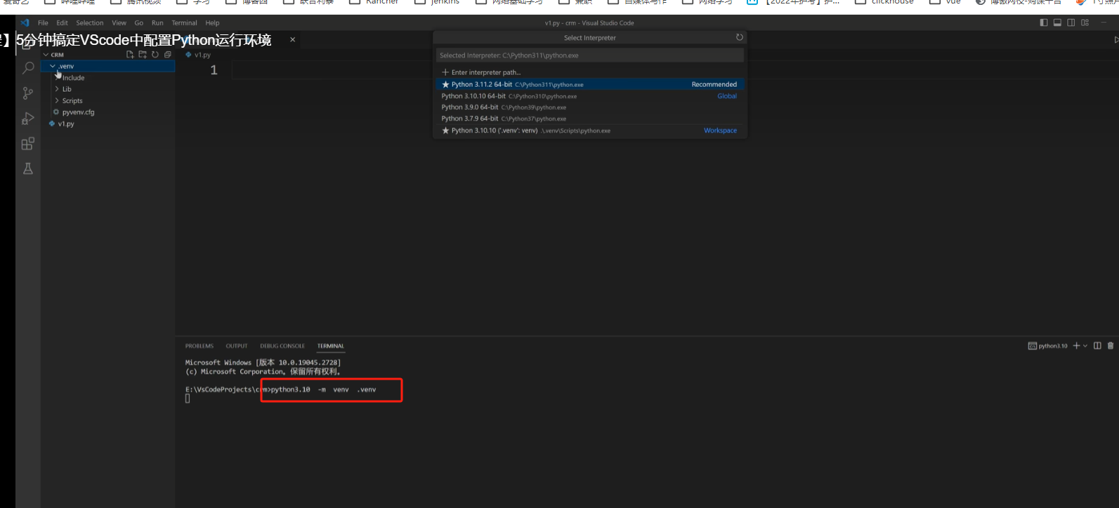Viewport: 1119px width, 508px height.
Task: Click v1.py in the editor breadcrumb
Action: point(202,55)
